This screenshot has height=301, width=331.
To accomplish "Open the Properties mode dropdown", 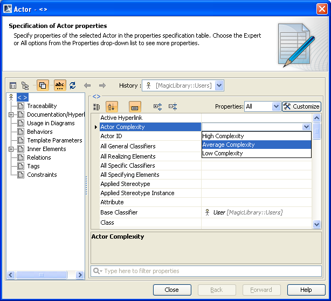I will pyautogui.click(x=276, y=106).
